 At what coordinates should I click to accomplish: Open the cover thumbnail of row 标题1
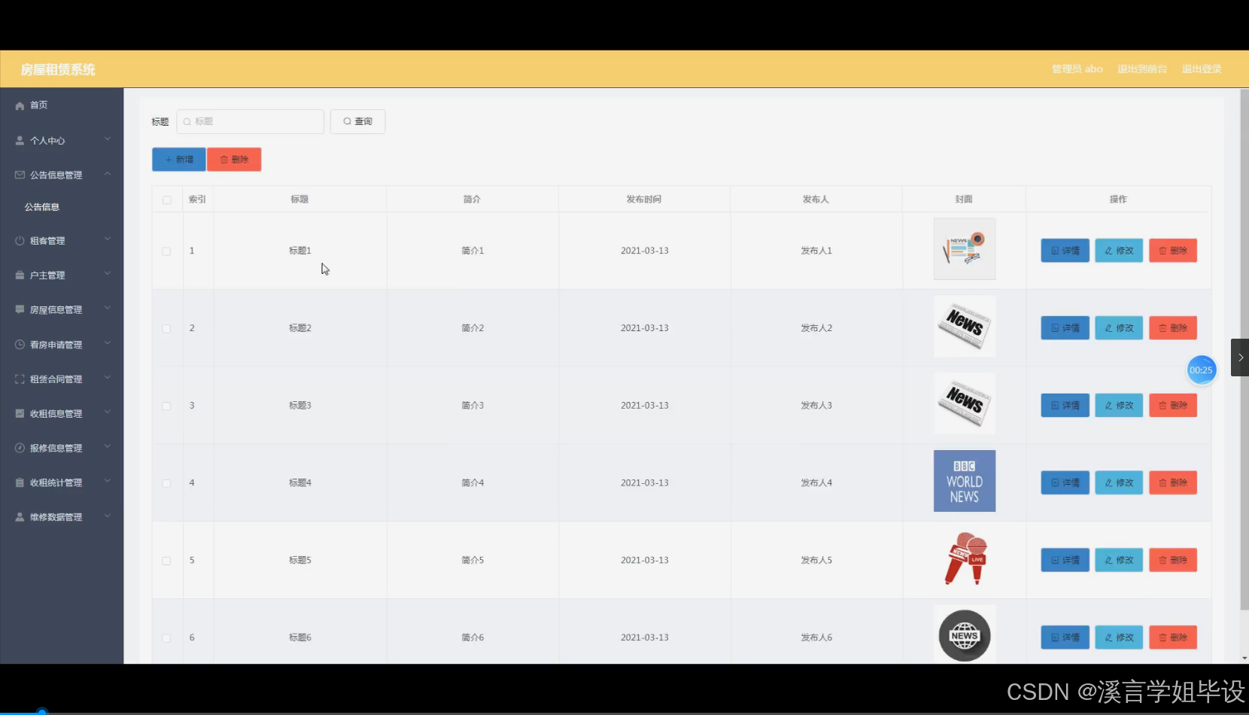coord(965,249)
